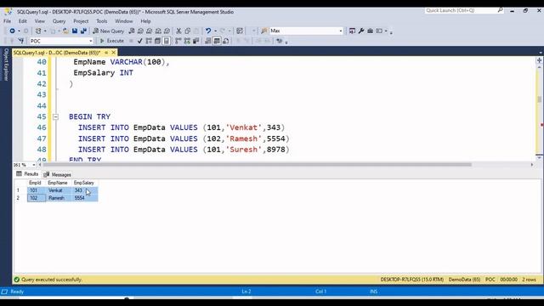544x306 pixels.
Task: Click the Save All icon
Action: tap(83, 31)
